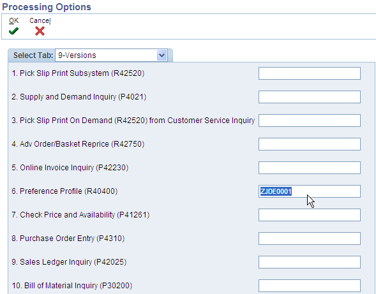
Task: Focus the Purchase Order Entry version field
Action: coord(310,239)
